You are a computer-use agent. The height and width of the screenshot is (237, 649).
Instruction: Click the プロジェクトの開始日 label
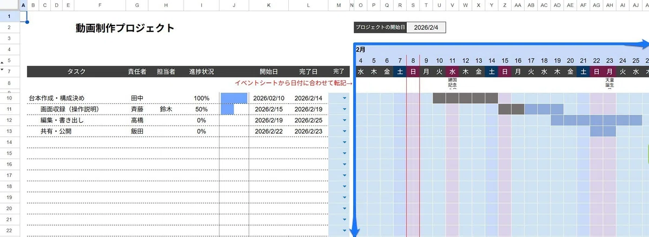pyautogui.click(x=380, y=28)
